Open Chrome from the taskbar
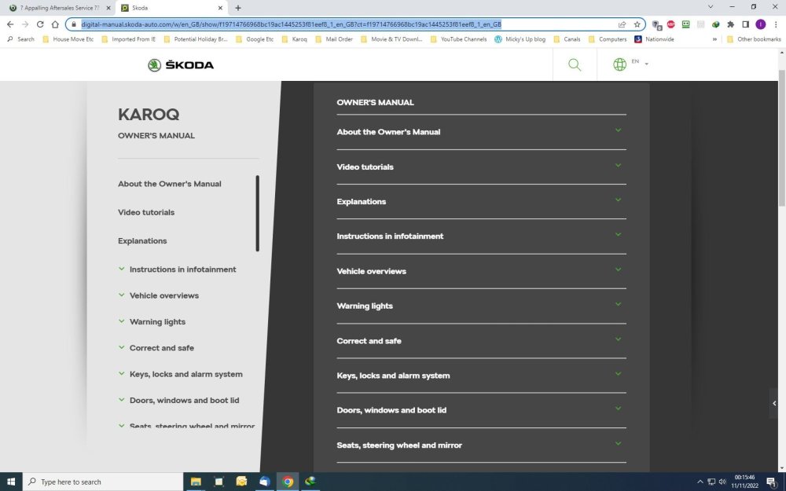786x491 pixels. tap(288, 482)
